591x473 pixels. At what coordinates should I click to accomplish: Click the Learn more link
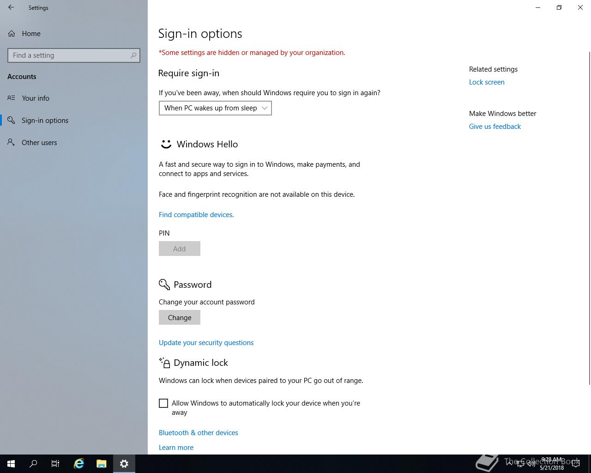pyautogui.click(x=176, y=448)
